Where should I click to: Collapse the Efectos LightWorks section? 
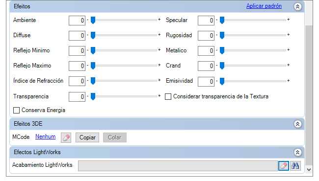(297, 152)
